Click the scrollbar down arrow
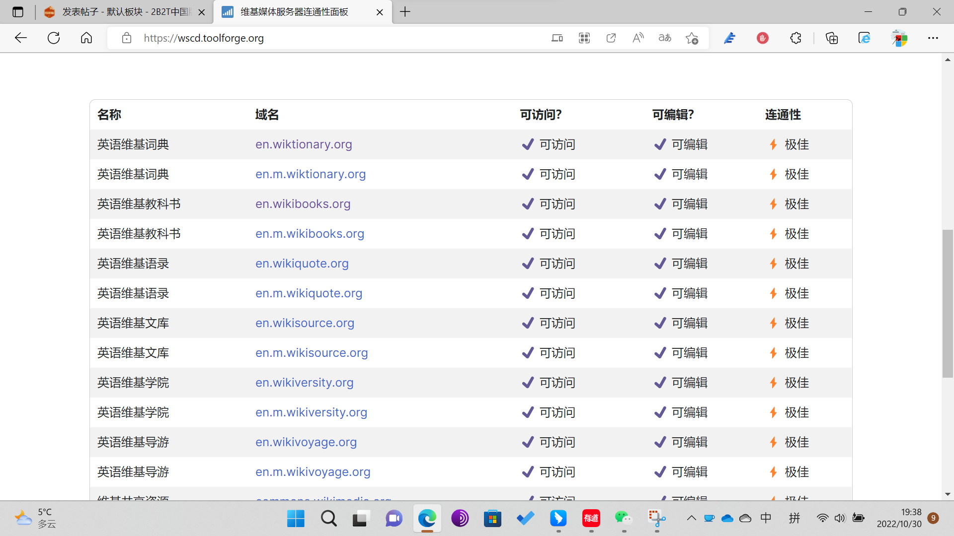954x536 pixels. pos(948,494)
